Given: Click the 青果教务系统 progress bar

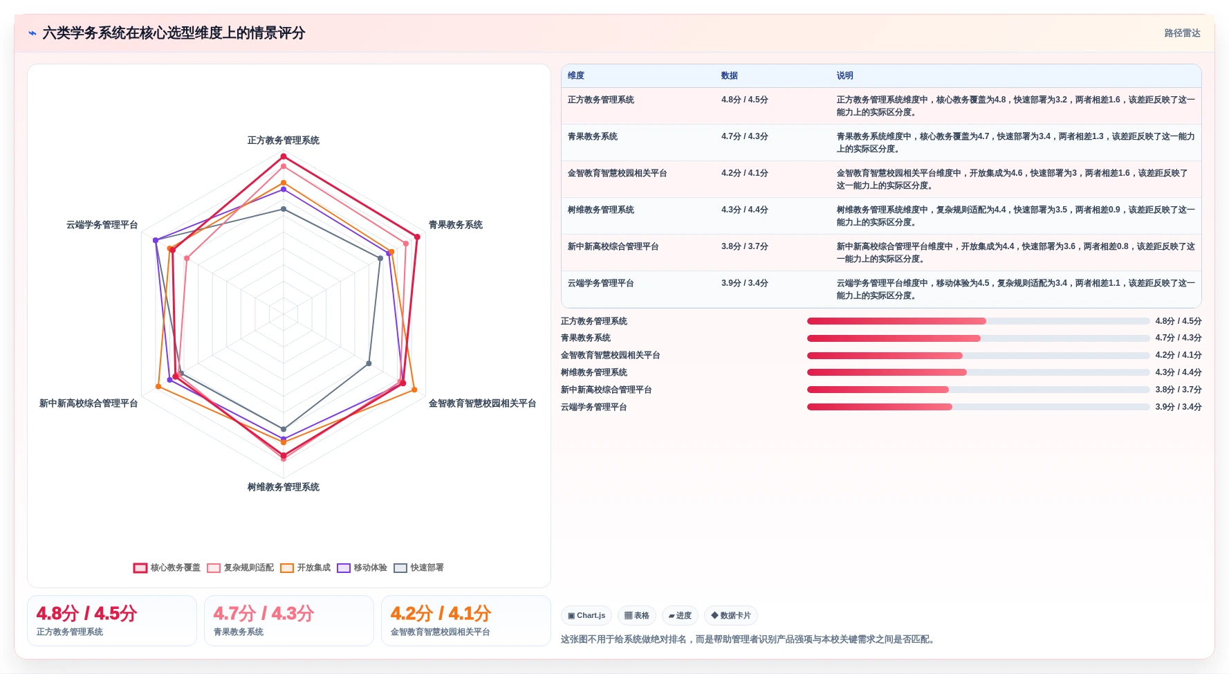Looking at the screenshot, I should [978, 338].
